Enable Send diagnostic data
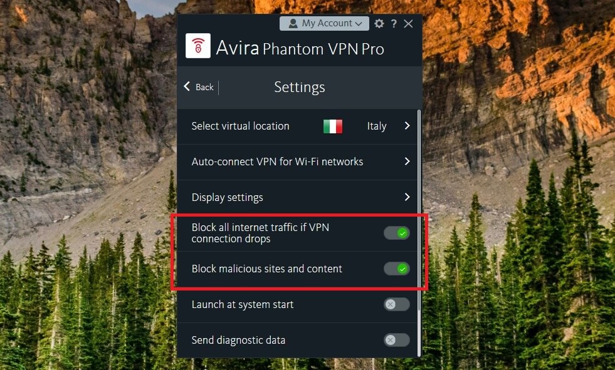Image resolution: width=615 pixels, height=370 pixels. [396, 340]
